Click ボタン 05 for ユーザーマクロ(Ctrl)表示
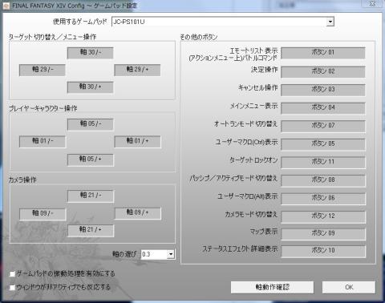This screenshot has width=385, height=303. point(323,144)
